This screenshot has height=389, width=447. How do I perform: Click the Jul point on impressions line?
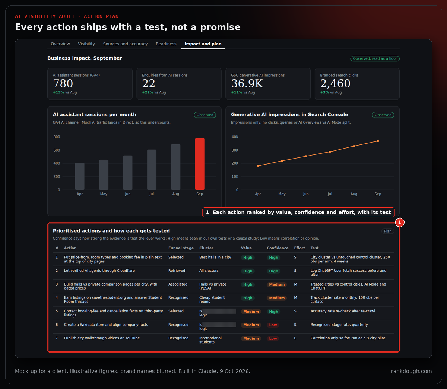pyautogui.click(x=330, y=152)
